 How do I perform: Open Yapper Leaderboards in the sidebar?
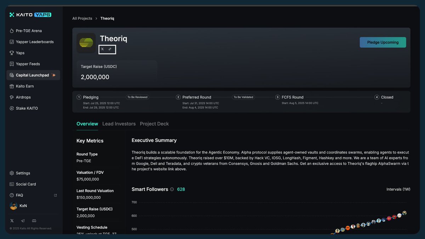33,42
